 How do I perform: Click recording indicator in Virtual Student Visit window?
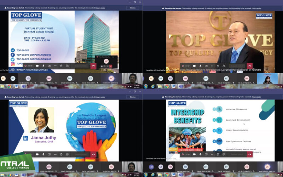pos(25,66)
